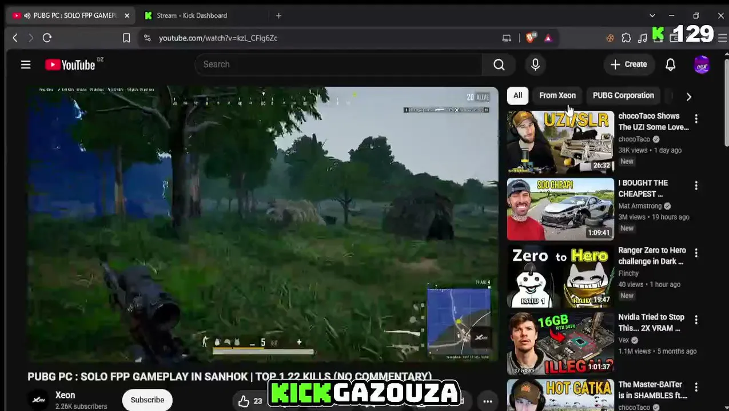Open Xeon channel avatar
The width and height of the screenshot is (729, 411).
[38, 400]
